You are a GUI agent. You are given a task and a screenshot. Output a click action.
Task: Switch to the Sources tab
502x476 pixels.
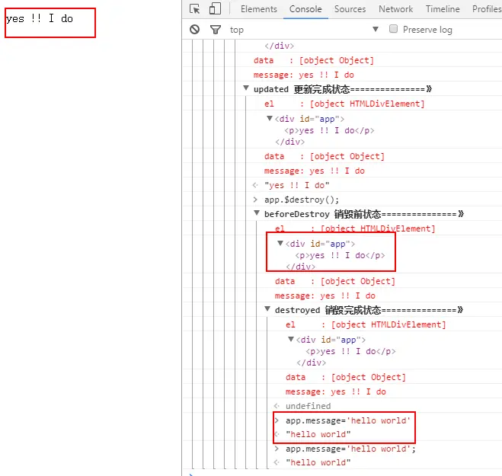[350, 9]
